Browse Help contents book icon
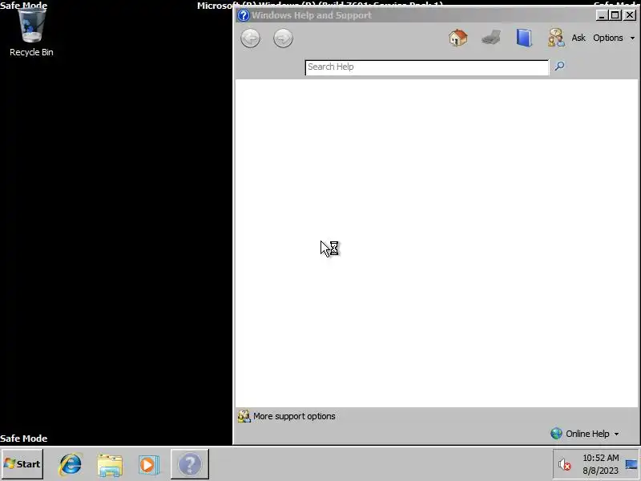 pos(524,38)
